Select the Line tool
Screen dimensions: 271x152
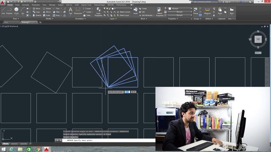[3, 11]
